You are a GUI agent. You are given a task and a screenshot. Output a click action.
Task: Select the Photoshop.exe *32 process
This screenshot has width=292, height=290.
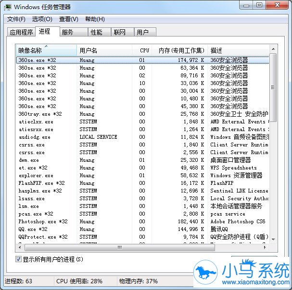tap(142, 221)
